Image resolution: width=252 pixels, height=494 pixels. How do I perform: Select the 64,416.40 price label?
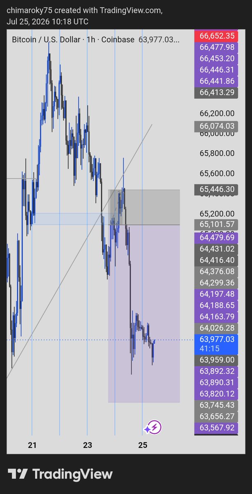click(x=216, y=260)
